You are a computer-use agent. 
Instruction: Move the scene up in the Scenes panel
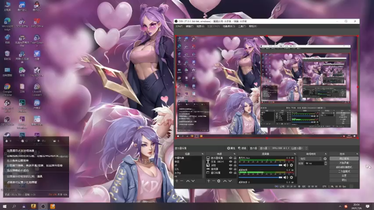pyautogui.click(x=188, y=181)
